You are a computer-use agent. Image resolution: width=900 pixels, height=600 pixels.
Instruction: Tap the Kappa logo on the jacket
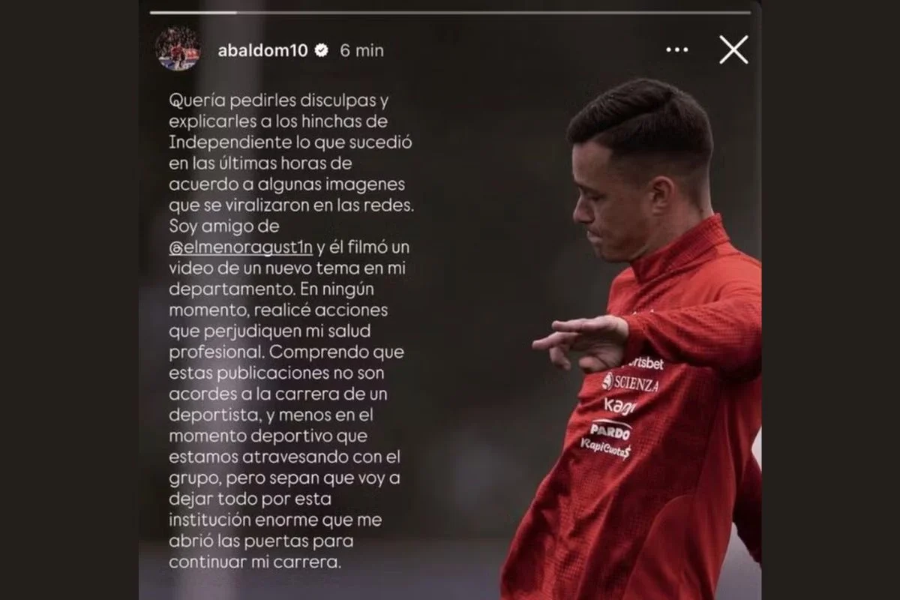pyautogui.click(x=620, y=406)
